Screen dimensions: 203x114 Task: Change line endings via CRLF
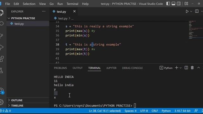[x=155, y=111]
